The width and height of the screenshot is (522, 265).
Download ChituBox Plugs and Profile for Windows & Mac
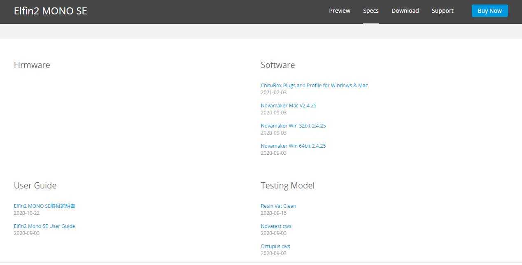tap(314, 86)
